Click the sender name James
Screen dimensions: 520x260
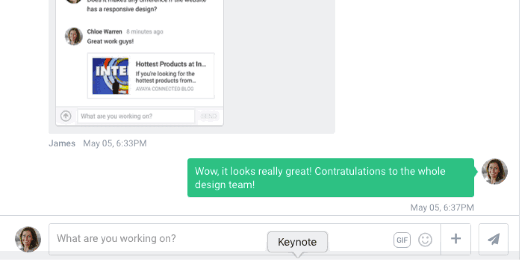coord(62,143)
